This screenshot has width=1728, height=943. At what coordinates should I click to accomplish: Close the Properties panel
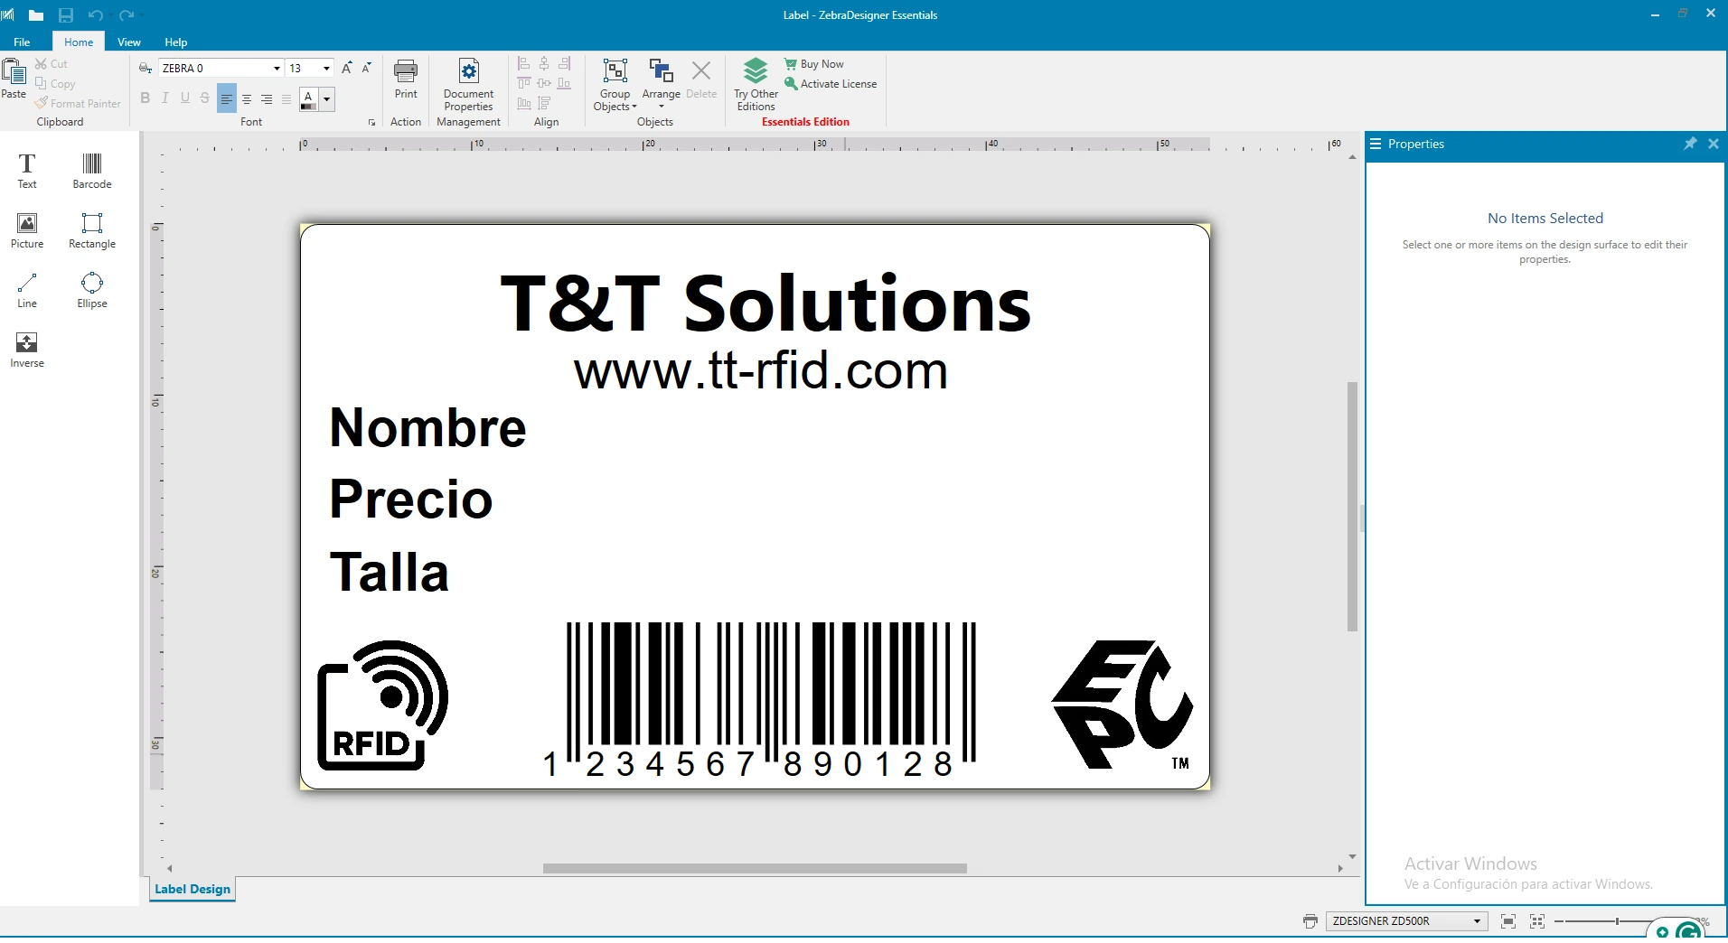point(1714,144)
